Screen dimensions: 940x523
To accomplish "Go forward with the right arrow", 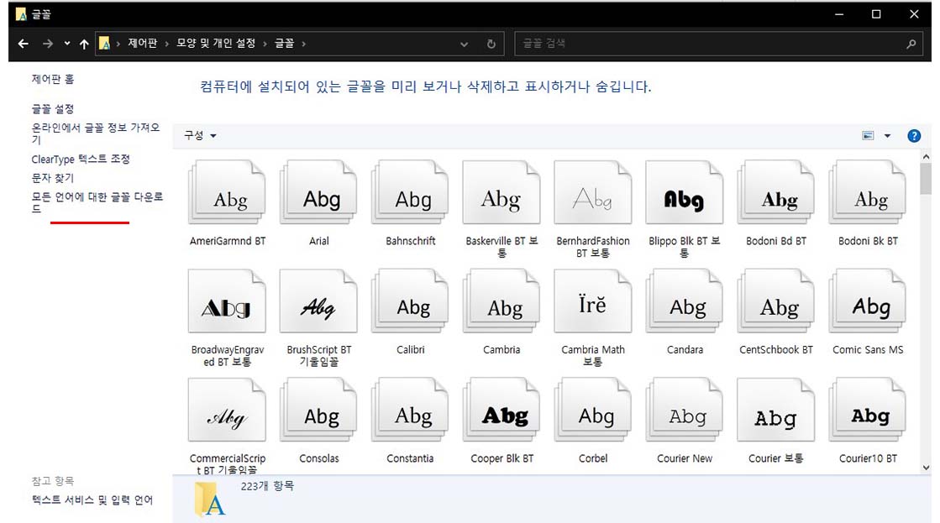I will tap(48, 44).
